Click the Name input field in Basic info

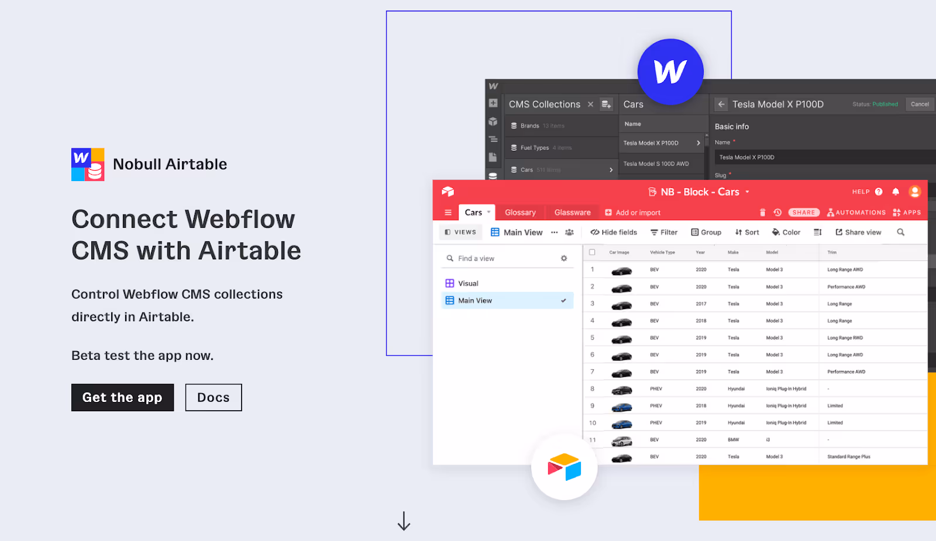pos(825,157)
